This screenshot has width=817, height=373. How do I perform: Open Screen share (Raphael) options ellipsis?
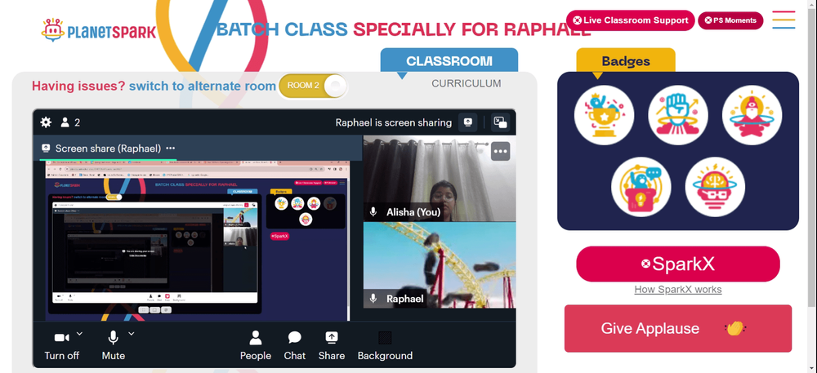click(171, 149)
